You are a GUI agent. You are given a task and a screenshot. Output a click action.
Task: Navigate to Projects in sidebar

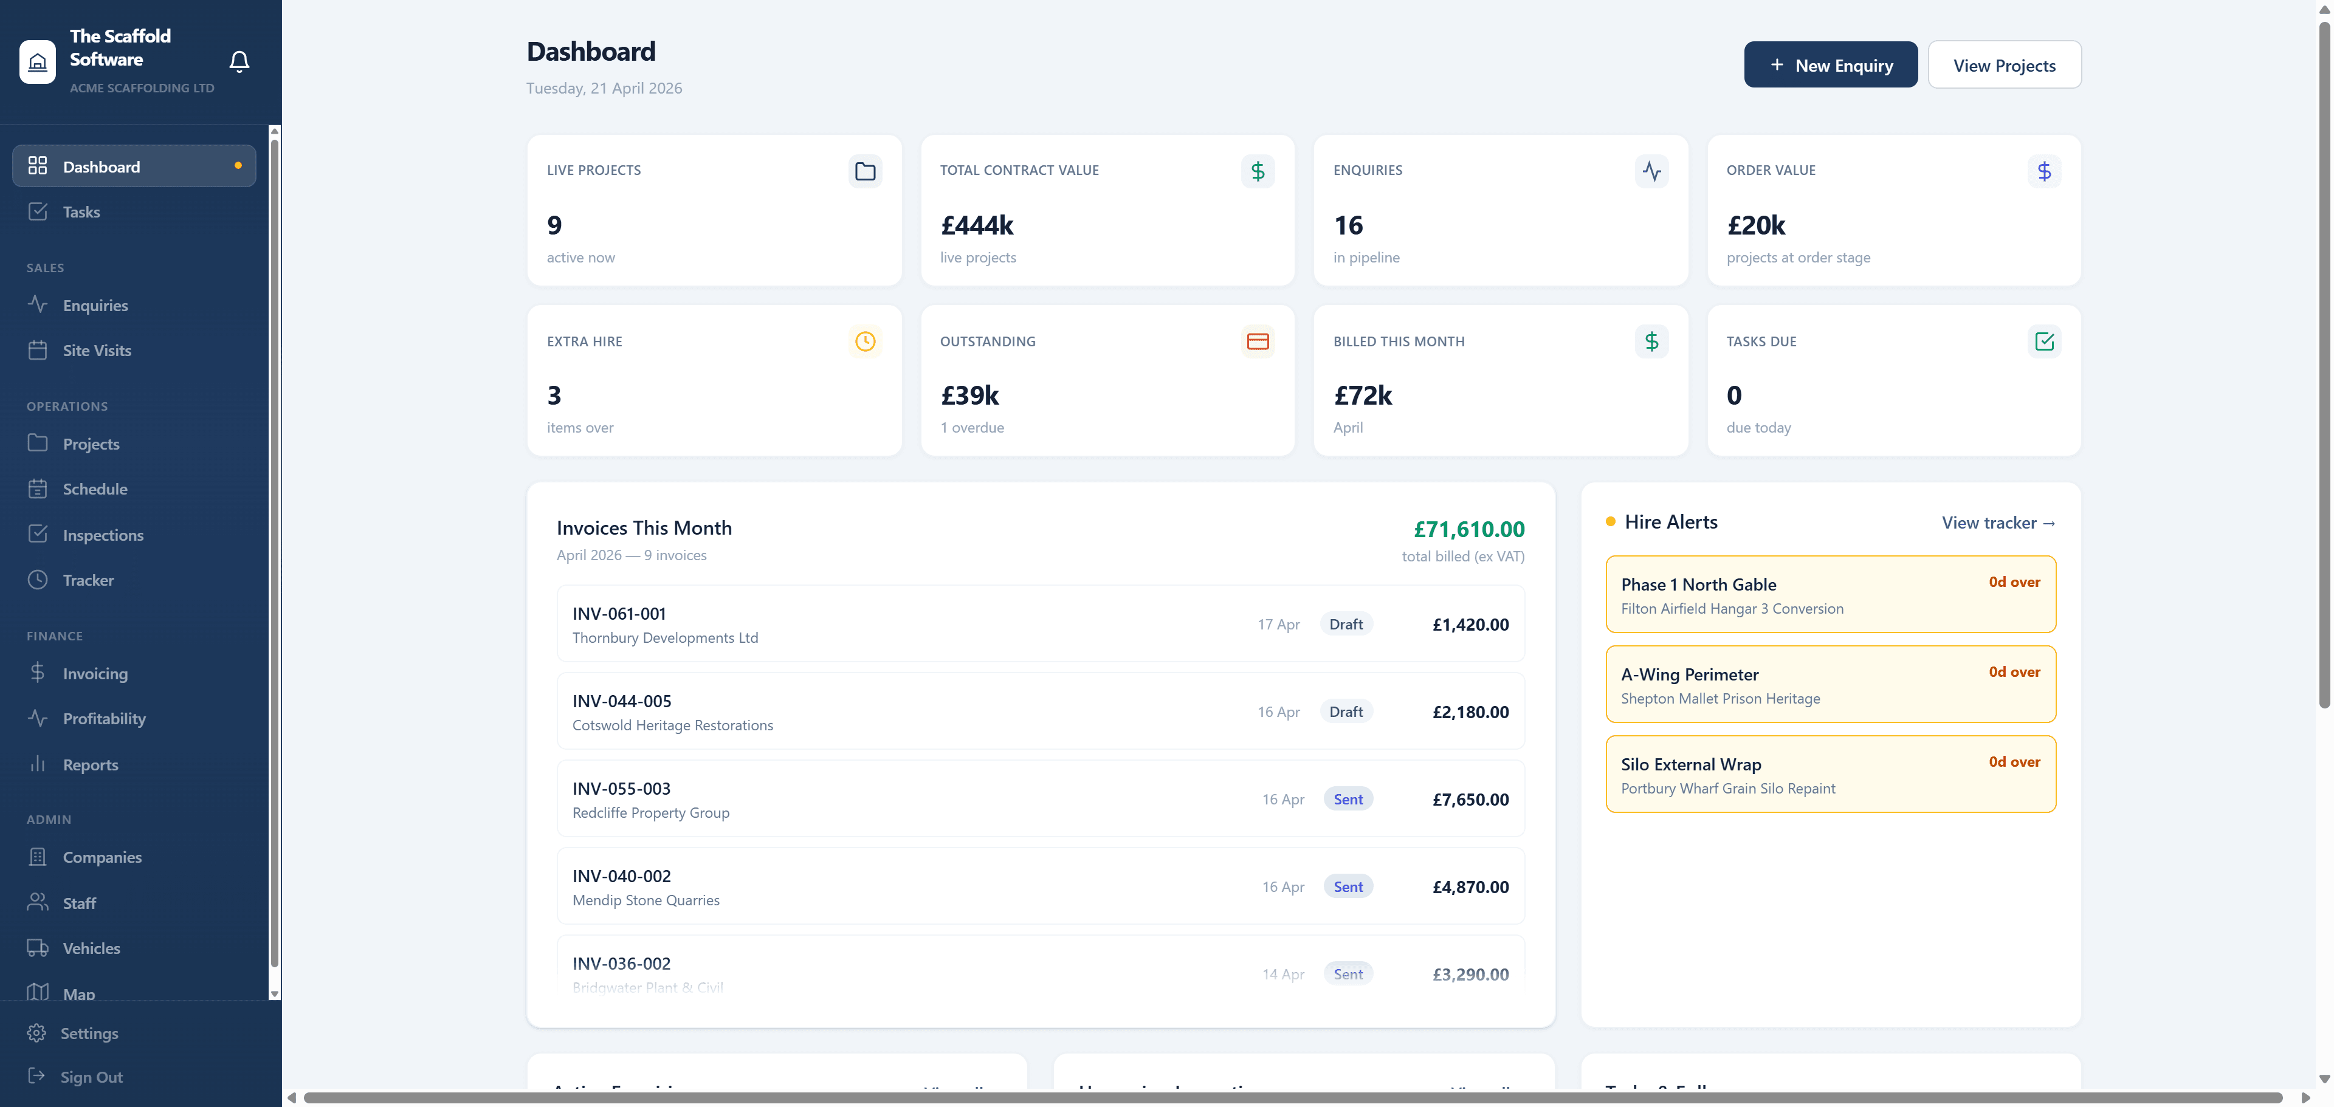(x=134, y=444)
